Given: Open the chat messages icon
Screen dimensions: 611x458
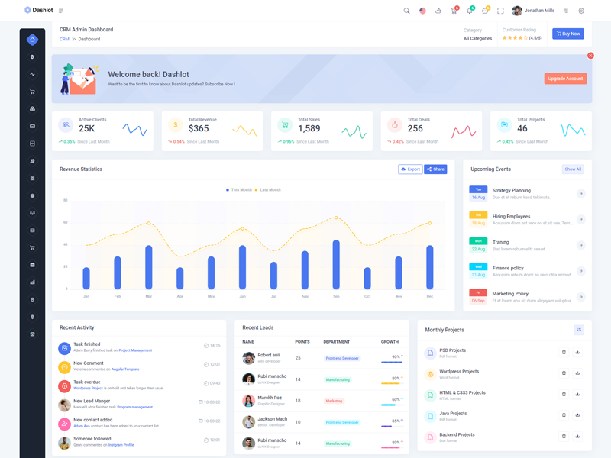Looking at the screenshot, I should (485, 11).
